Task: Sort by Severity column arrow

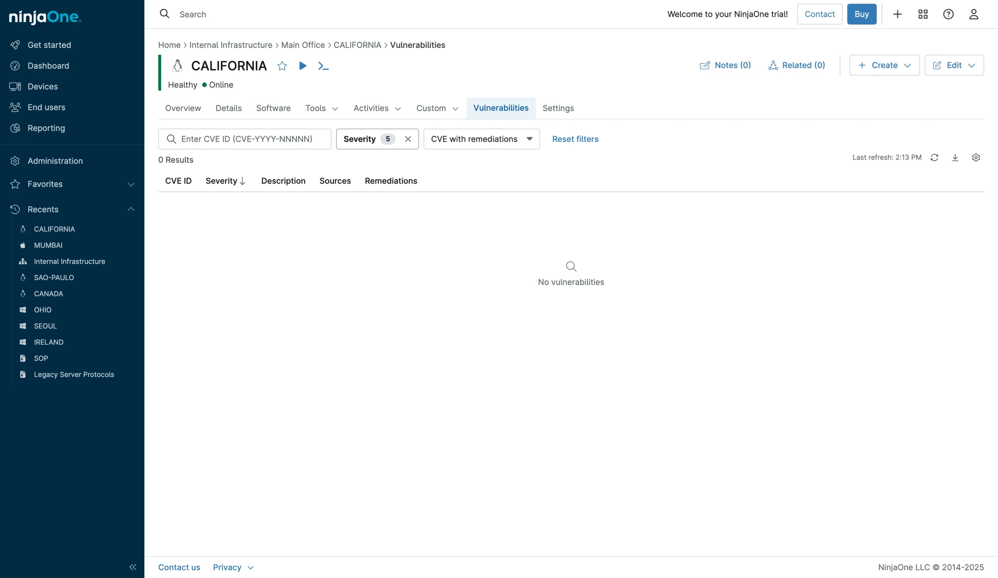Action: (x=242, y=181)
